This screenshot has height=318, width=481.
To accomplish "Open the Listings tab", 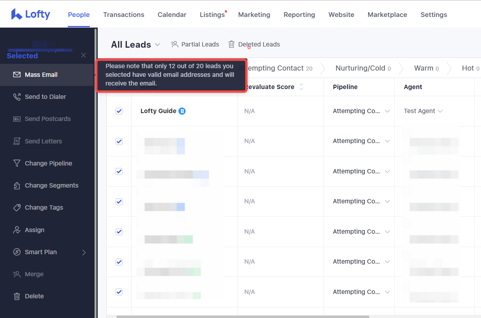I will (212, 15).
